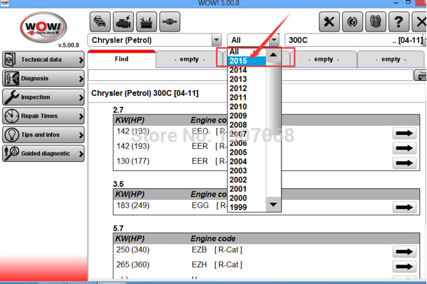The height and width of the screenshot is (284, 427).
Task: Open the 300C model dropdown
Action: click(355, 40)
